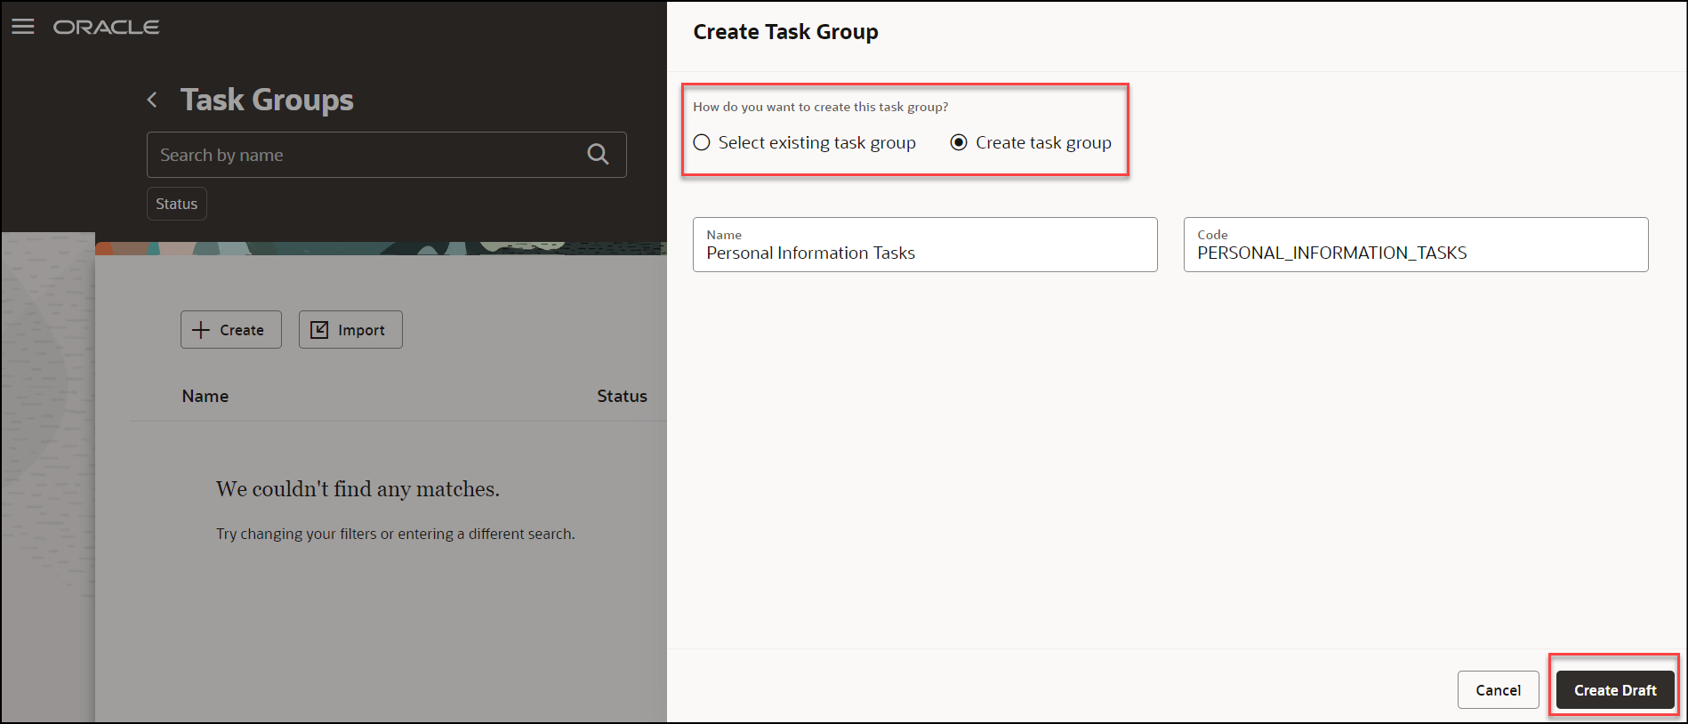The width and height of the screenshot is (1688, 724).
Task: Cancel the Create Task Group dialog
Action: click(x=1498, y=690)
